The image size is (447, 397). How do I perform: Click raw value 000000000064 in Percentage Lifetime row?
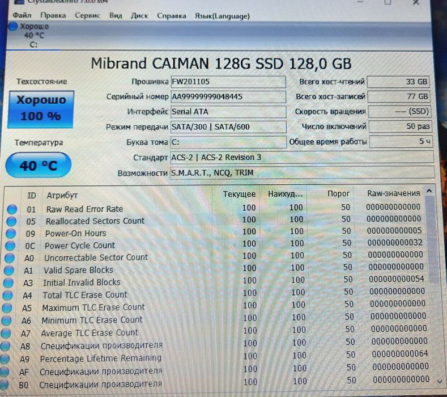[399, 354]
